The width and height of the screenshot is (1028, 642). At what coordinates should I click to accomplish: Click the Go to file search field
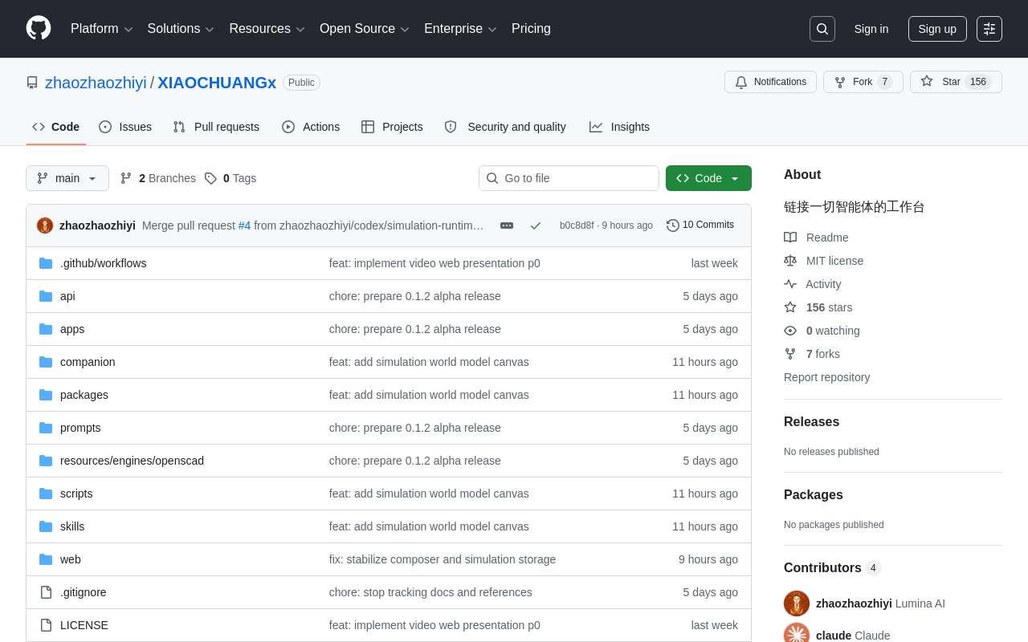(569, 178)
